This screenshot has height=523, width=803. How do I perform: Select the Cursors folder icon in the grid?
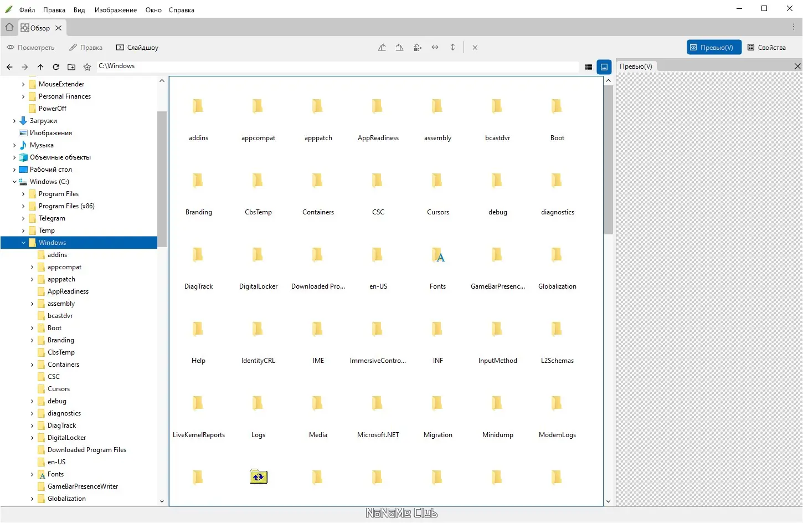coord(437,180)
